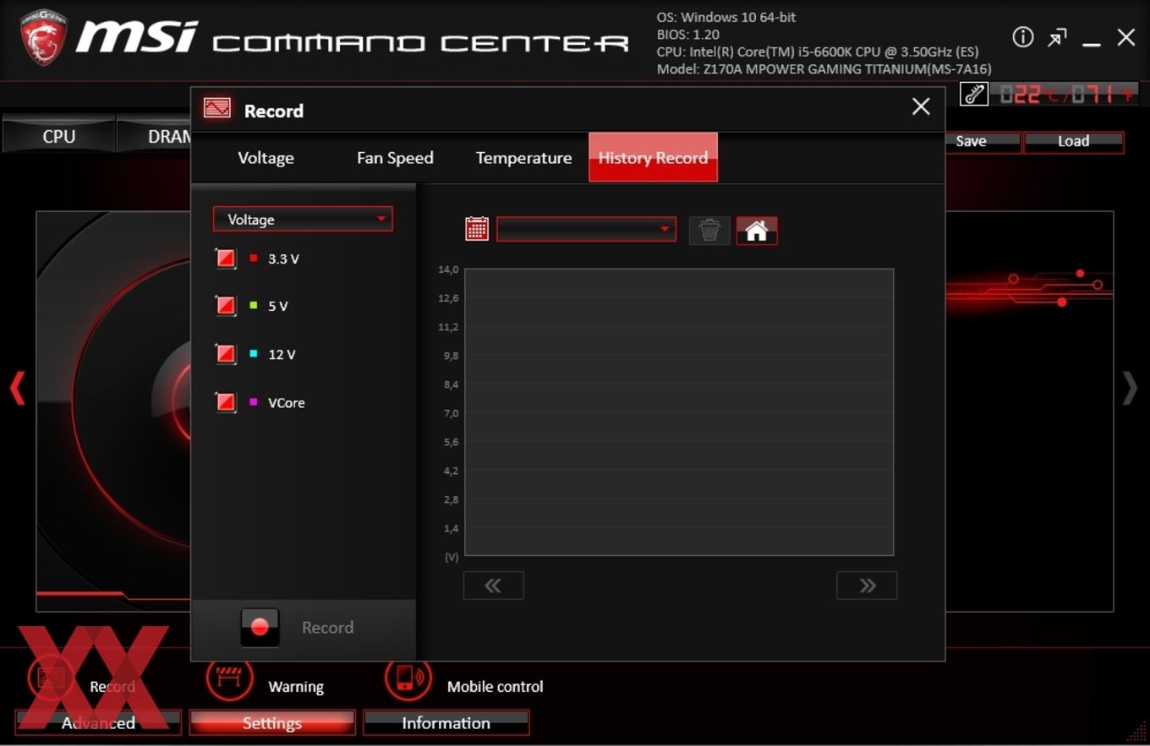Image resolution: width=1150 pixels, height=746 pixels.
Task: Close the Record dialog
Action: 921,106
